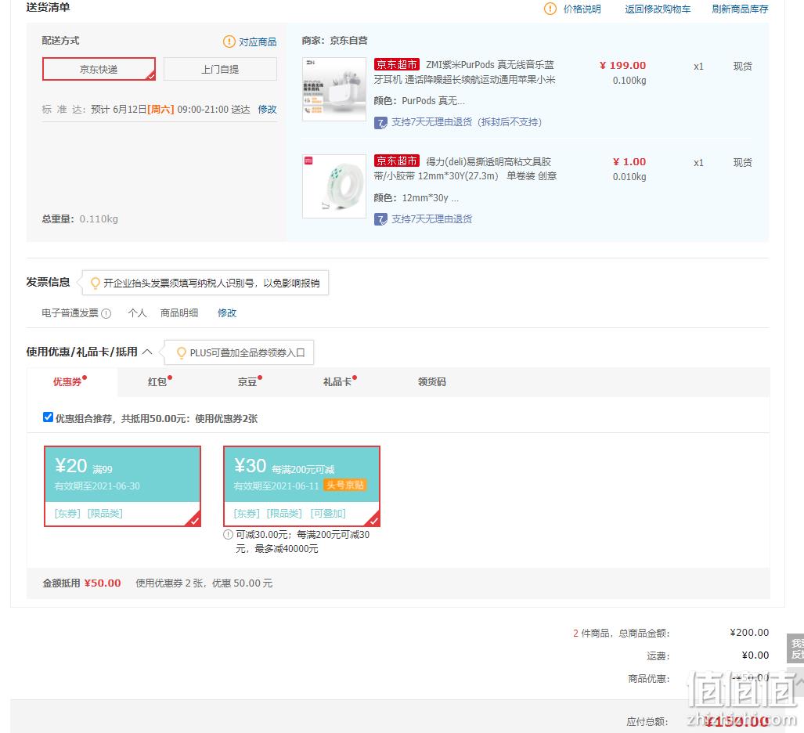Open the deli tape product thumbnail
Screen dimensions: 804x733
coord(334,186)
